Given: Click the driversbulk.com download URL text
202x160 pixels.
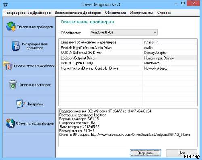Looking at the screenshot, I should [141, 134].
